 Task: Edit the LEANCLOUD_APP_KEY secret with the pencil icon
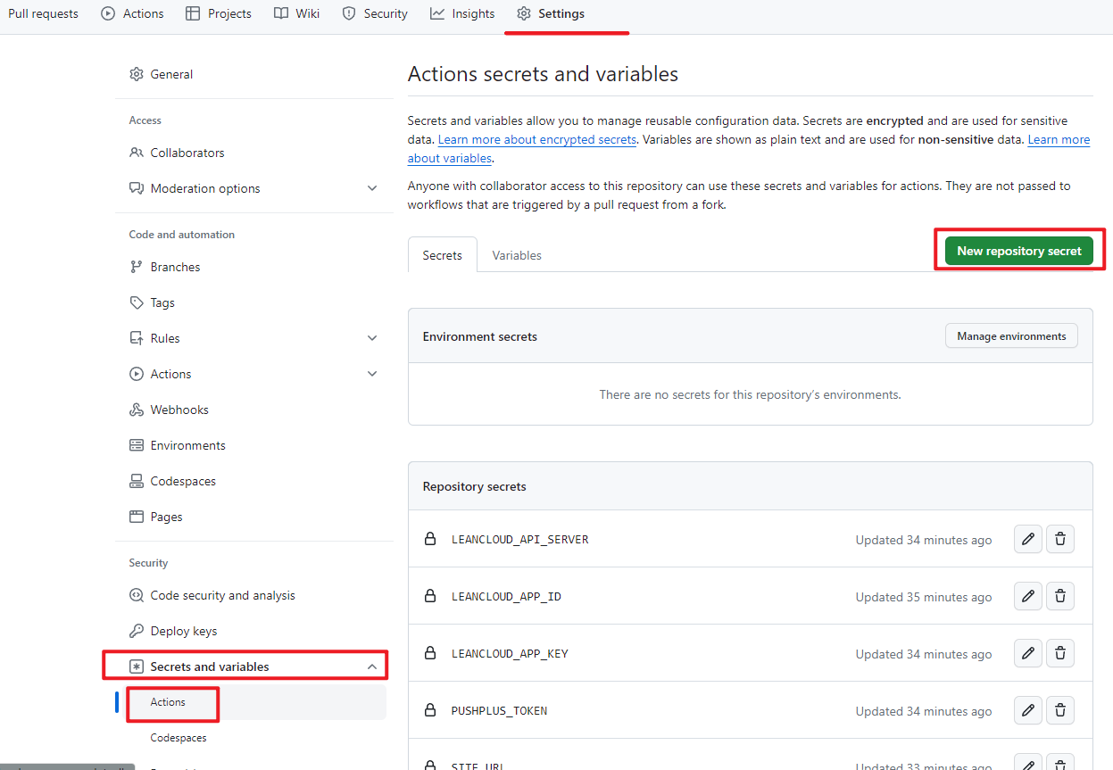pos(1028,653)
